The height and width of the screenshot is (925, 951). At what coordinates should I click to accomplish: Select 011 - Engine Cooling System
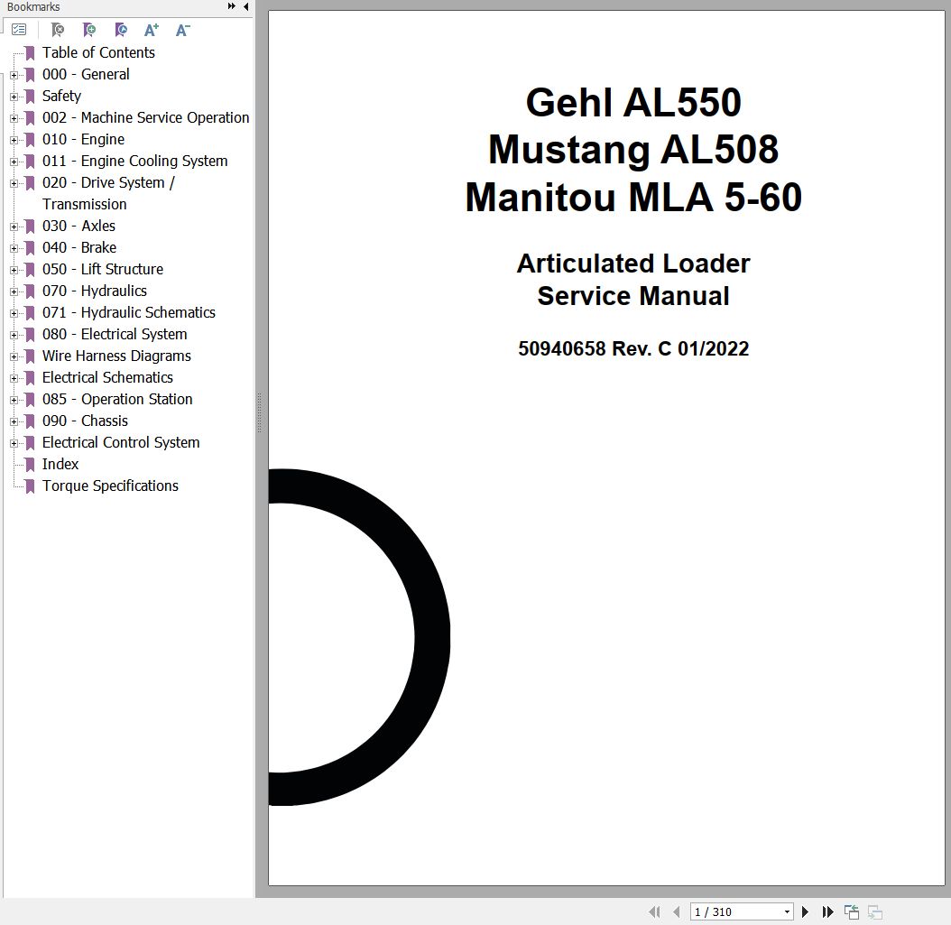click(x=134, y=161)
